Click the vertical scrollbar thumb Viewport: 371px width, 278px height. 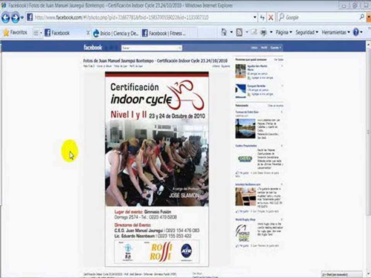[x=368, y=131]
